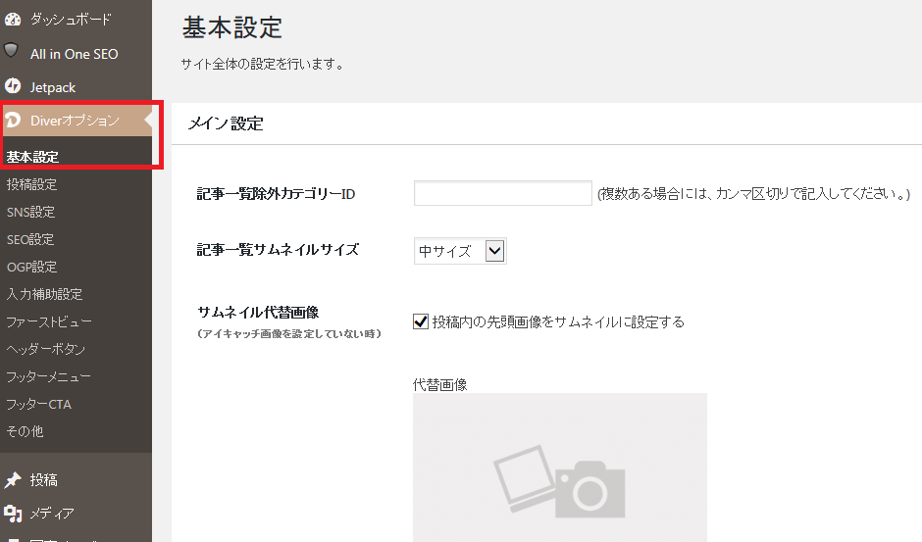This screenshot has height=542, width=922.
Task: Click the media icon beside メディア
Action: tap(13, 513)
